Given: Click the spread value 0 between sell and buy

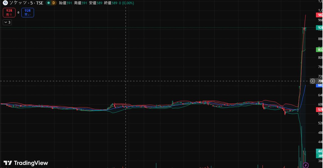Looking at the screenshot, I should [x=18, y=13].
